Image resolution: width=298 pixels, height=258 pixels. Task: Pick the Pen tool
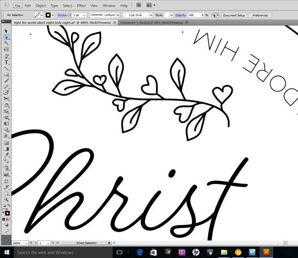6,56
